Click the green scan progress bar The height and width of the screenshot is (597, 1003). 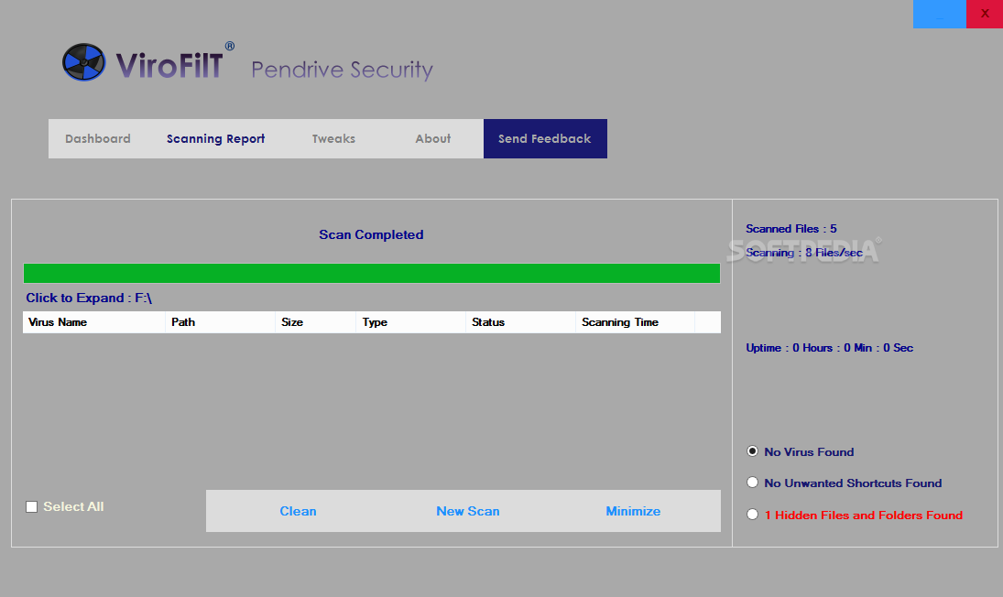pos(372,273)
